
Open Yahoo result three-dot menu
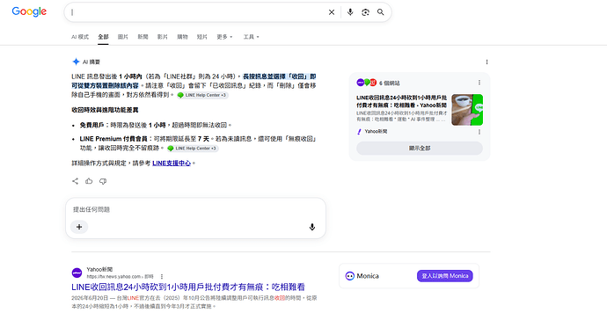coord(162,277)
